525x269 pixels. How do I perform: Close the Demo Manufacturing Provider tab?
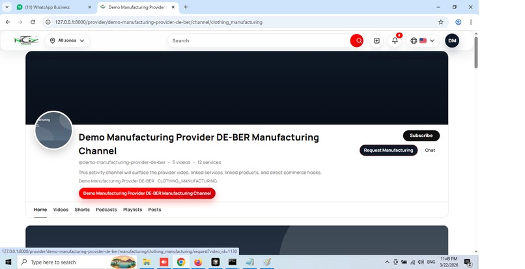click(x=173, y=7)
